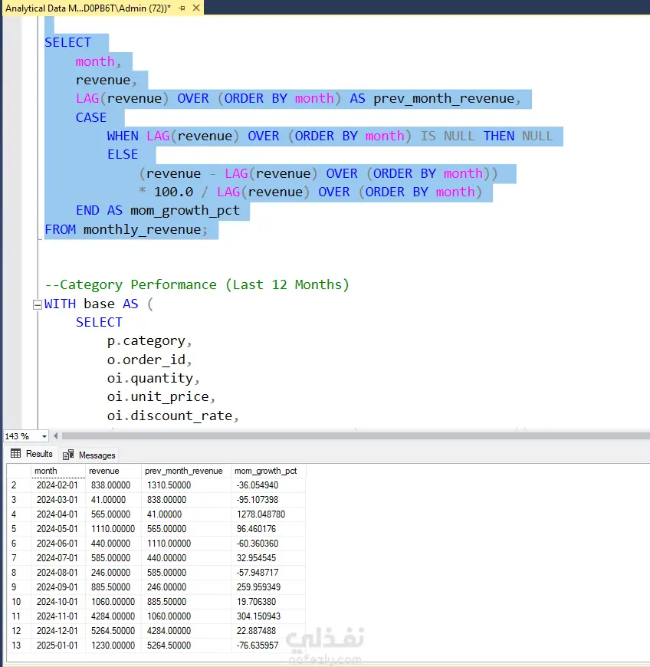Click the horizontal scrollbar left arrow
Image resolution: width=650 pixels, height=667 pixels.
coord(55,436)
